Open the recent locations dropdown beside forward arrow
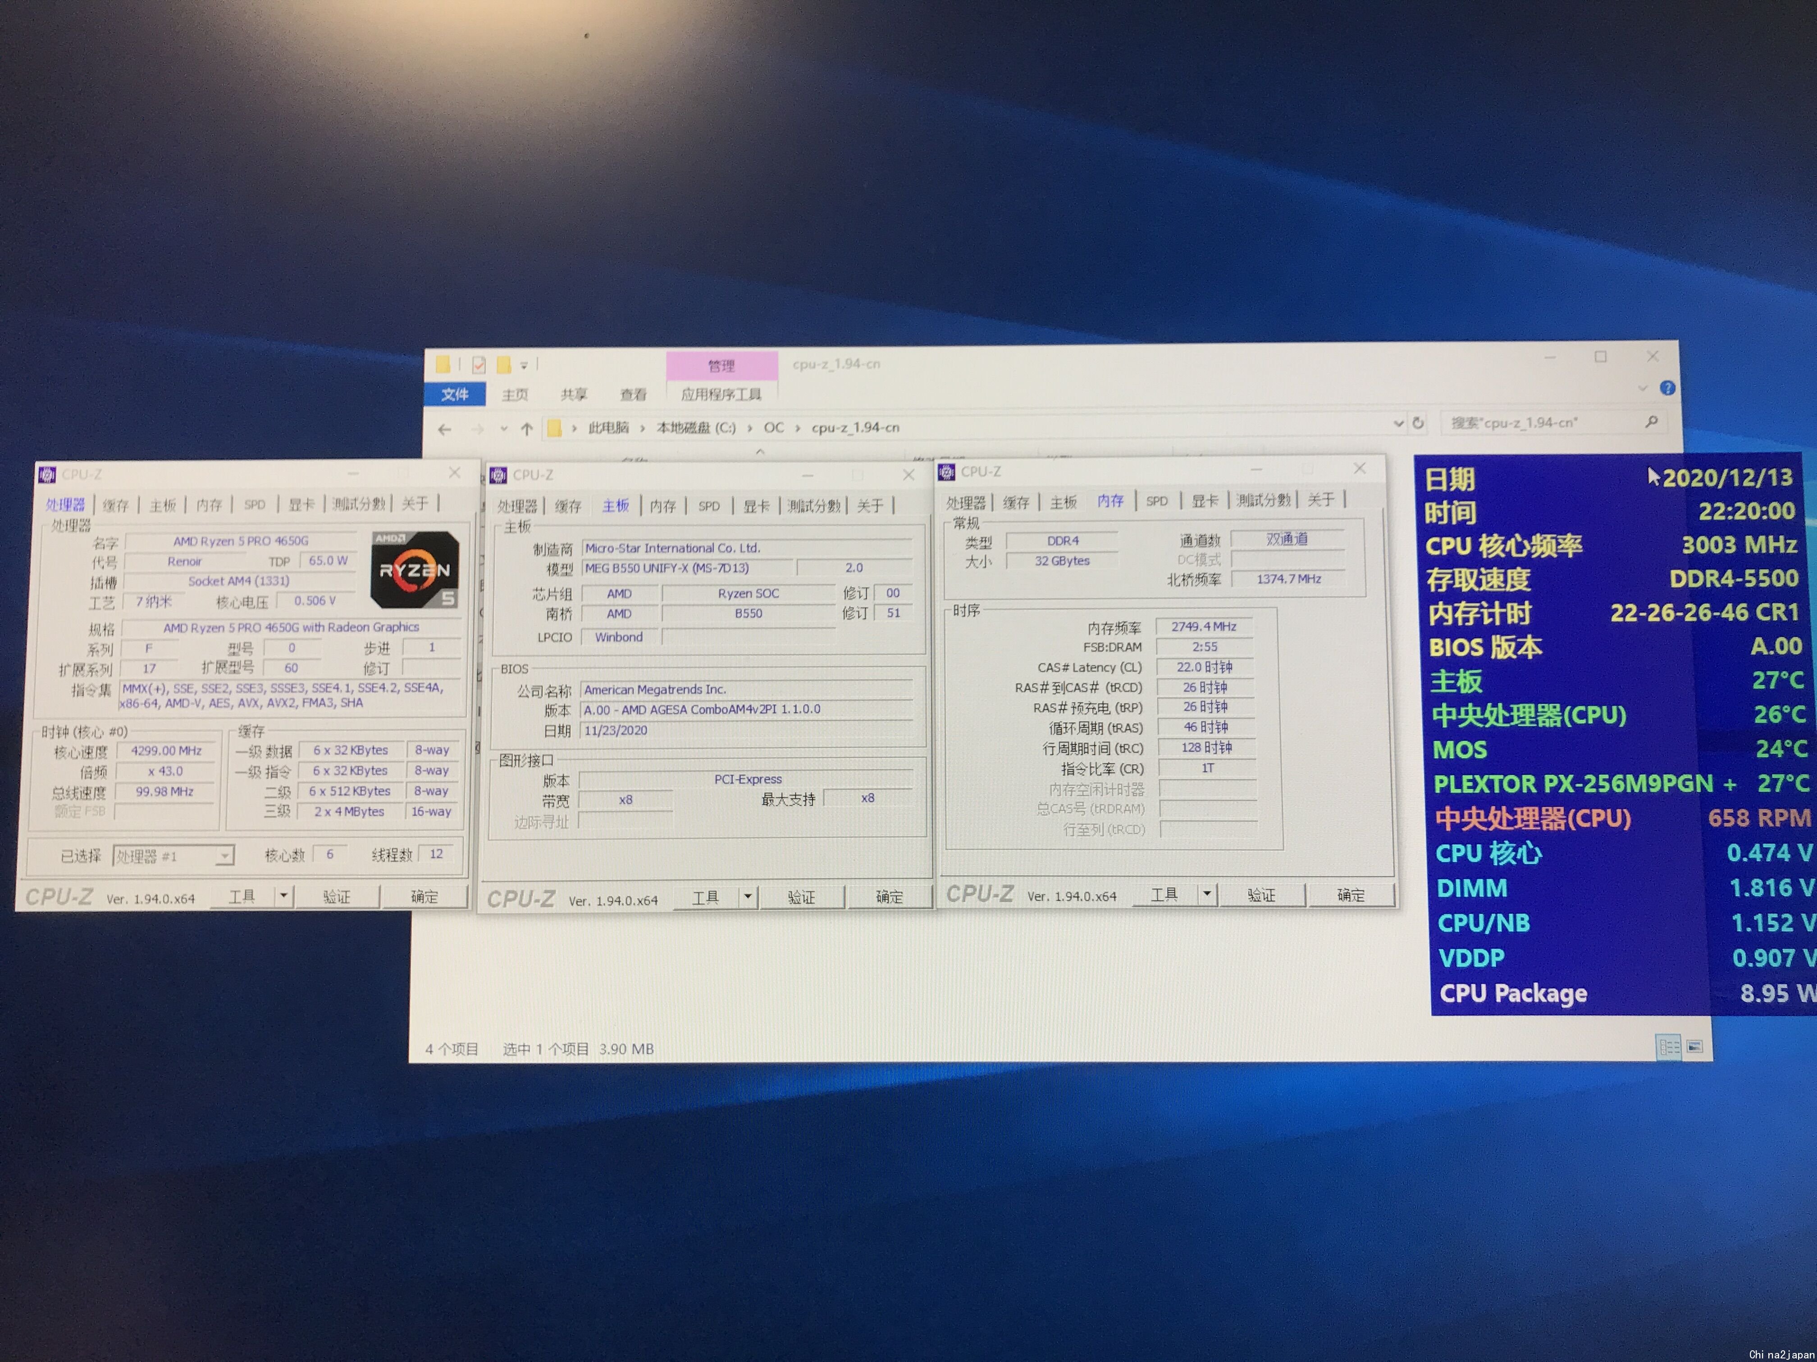Screen dimensions: 1817x1362 (503, 428)
